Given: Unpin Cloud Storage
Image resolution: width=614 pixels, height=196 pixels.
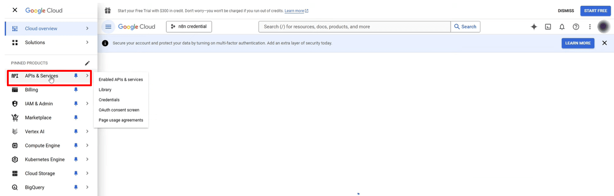Looking at the screenshot, I should pos(76,174).
